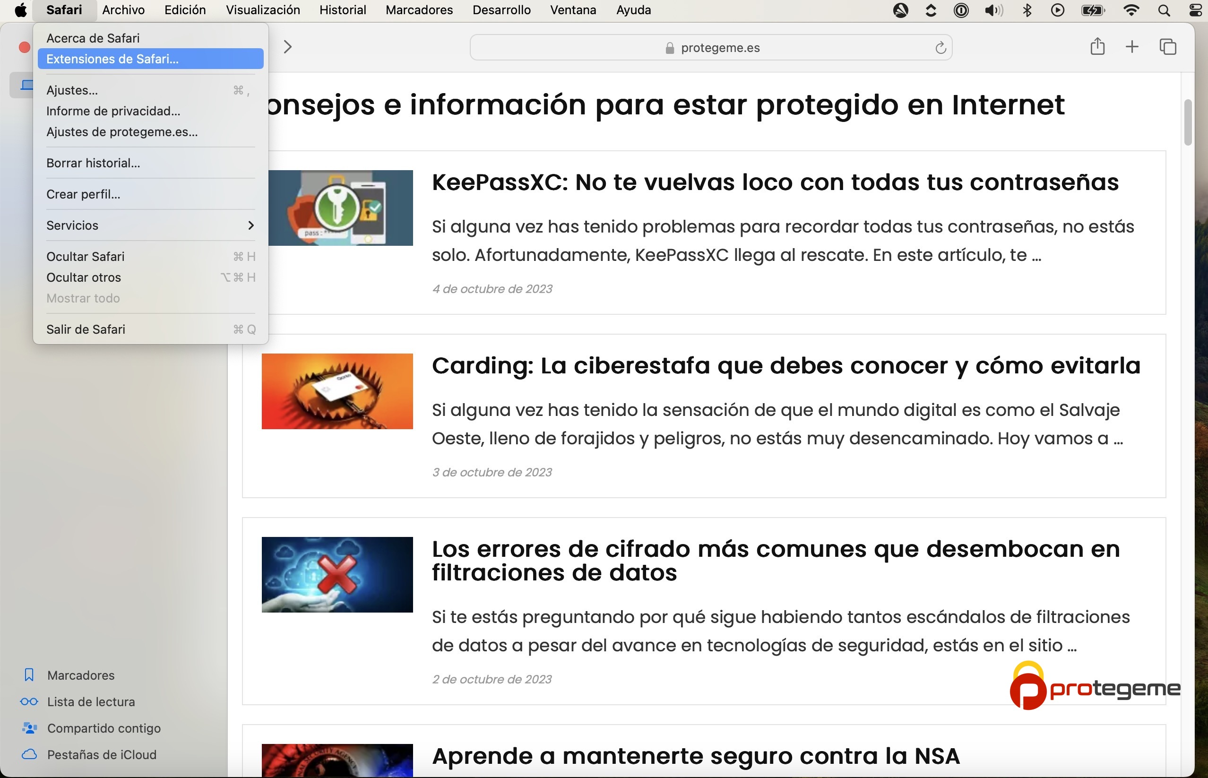
Task: Open Informe de privacidad…
Action: tap(150, 111)
